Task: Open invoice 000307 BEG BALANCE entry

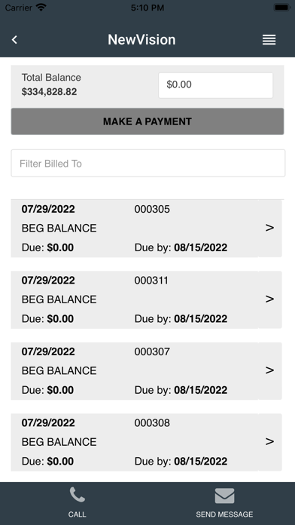Action: pos(59,370)
